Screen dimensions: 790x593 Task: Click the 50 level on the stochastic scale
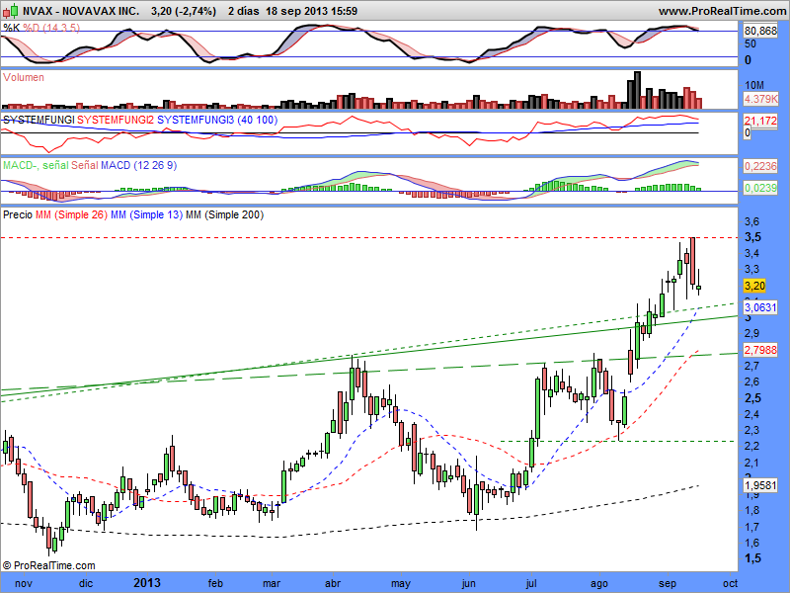click(750, 43)
